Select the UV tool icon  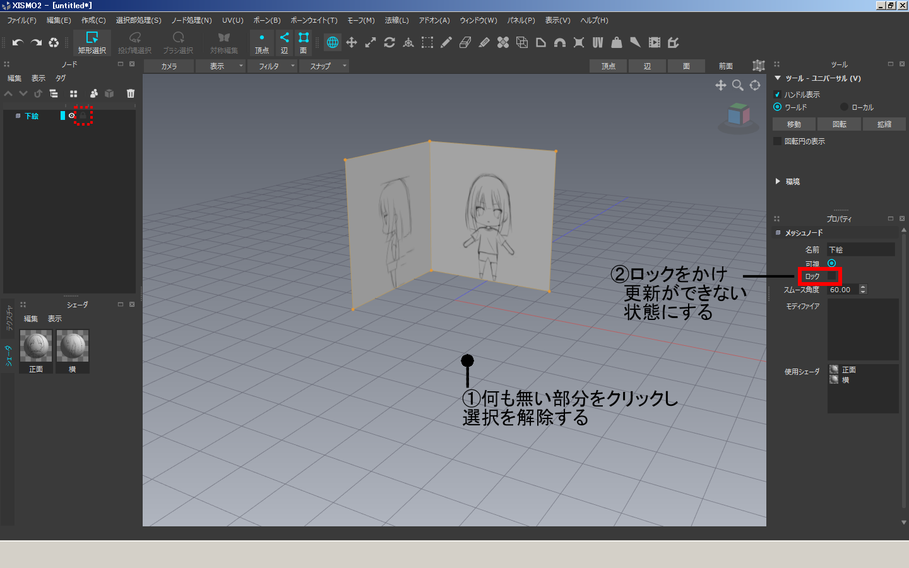click(x=598, y=42)
